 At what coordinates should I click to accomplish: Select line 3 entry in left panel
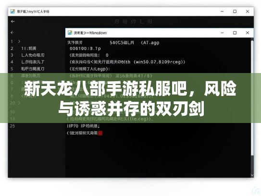click(33, 55)
